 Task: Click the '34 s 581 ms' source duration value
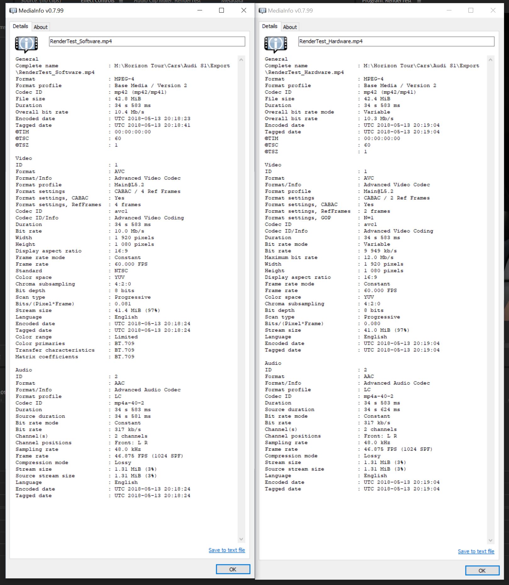133,416
